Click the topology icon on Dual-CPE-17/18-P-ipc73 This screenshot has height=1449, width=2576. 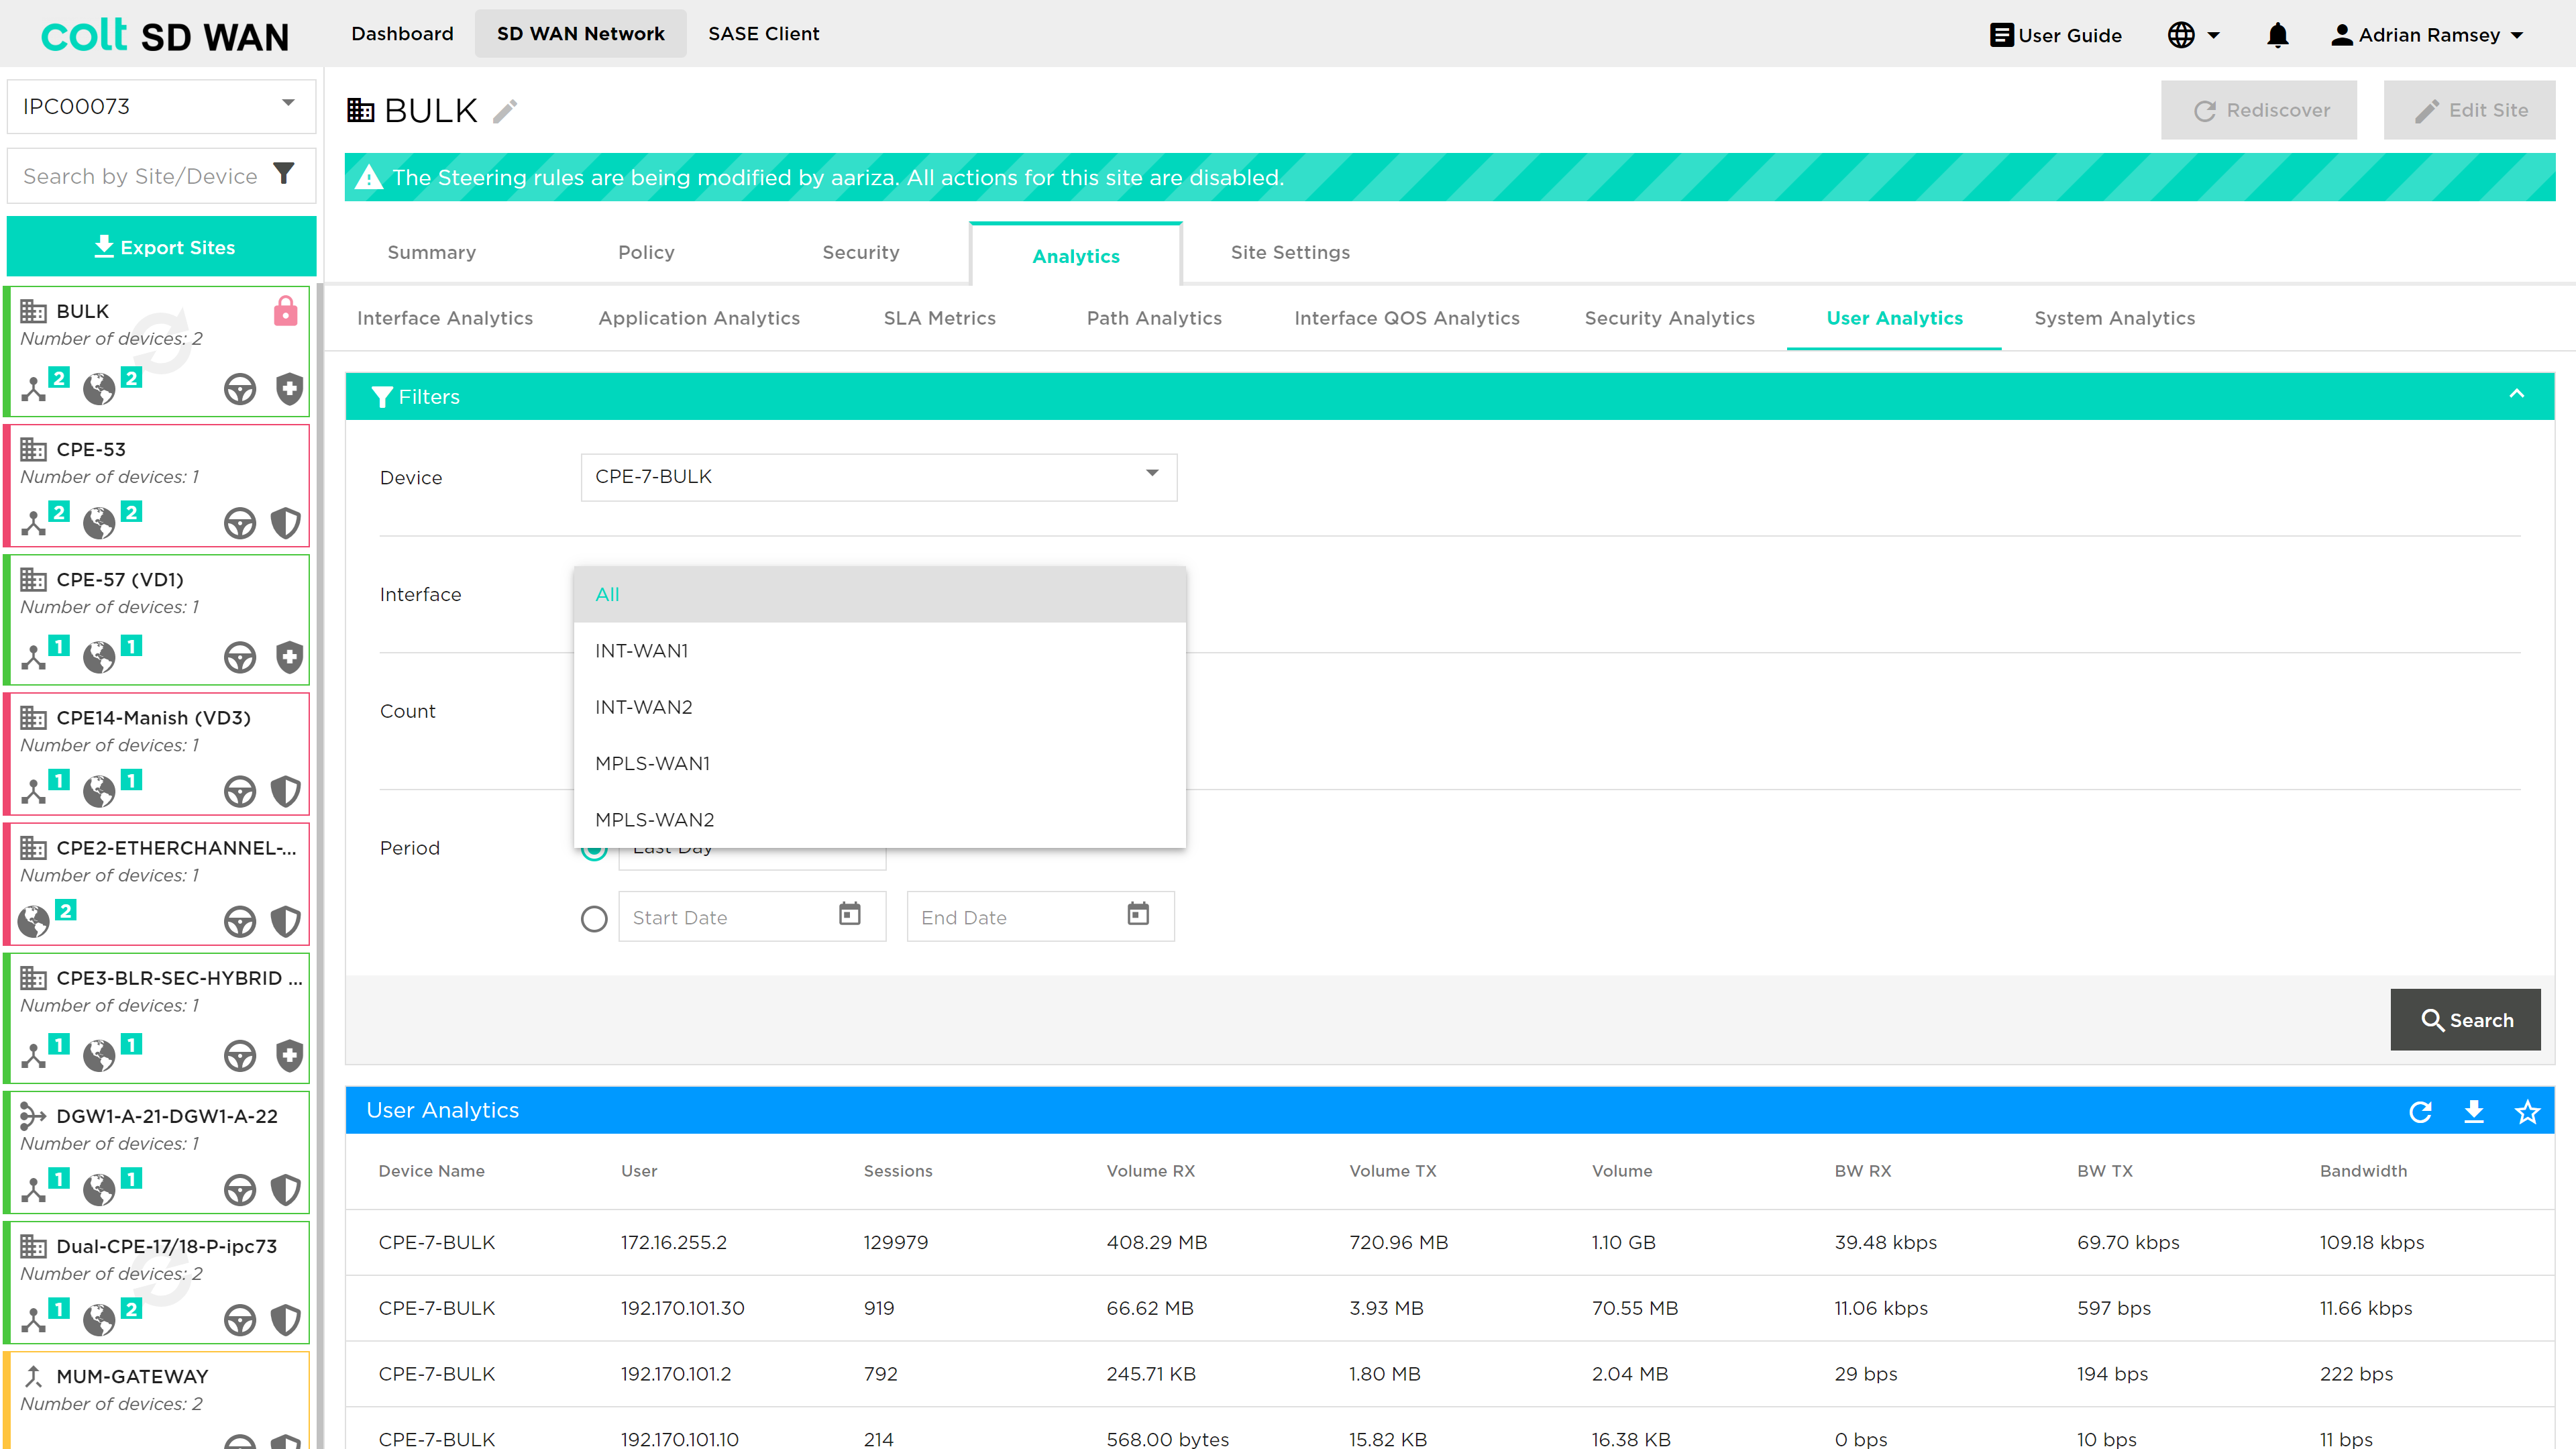point(34,1320)
